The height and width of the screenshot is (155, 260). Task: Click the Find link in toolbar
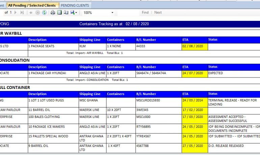[145, 12]
